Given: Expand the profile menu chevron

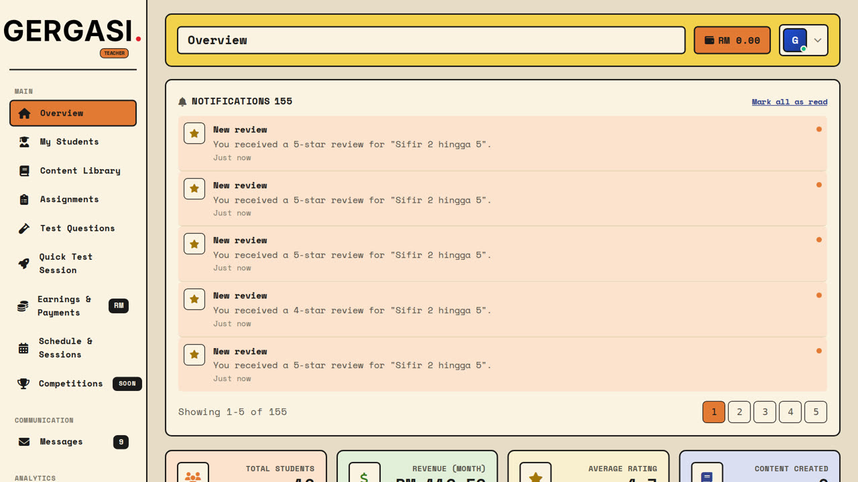Looking at the screenshot, I should pyautogui.click(x=818, y=40).
